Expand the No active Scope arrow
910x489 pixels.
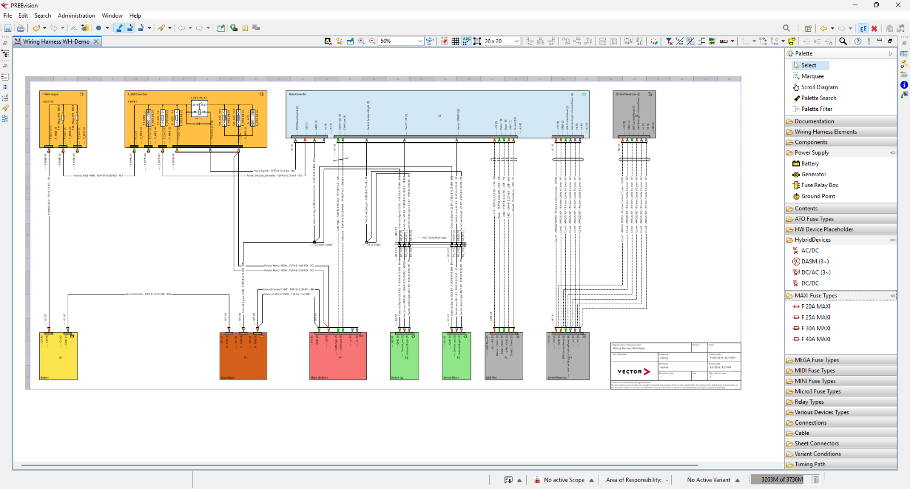(x=591, y=480)
